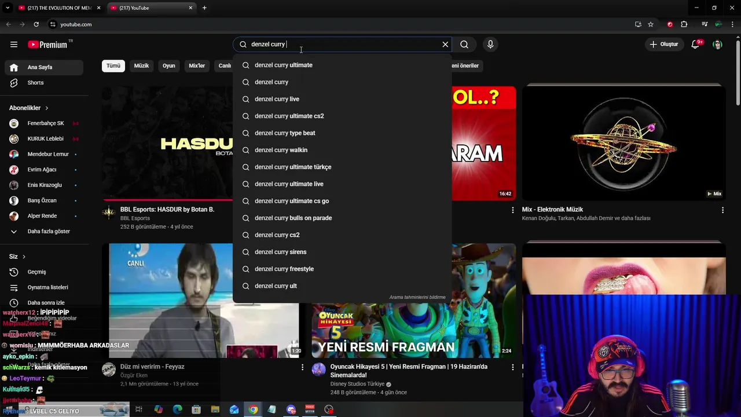Click the Oluştur create button
Image resolution: width=741 pixels, height=417 pixels.
(x=663, y=45)
